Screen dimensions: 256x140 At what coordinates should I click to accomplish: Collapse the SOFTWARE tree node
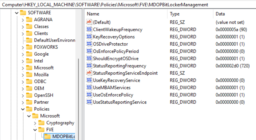(x=17, y=13)
